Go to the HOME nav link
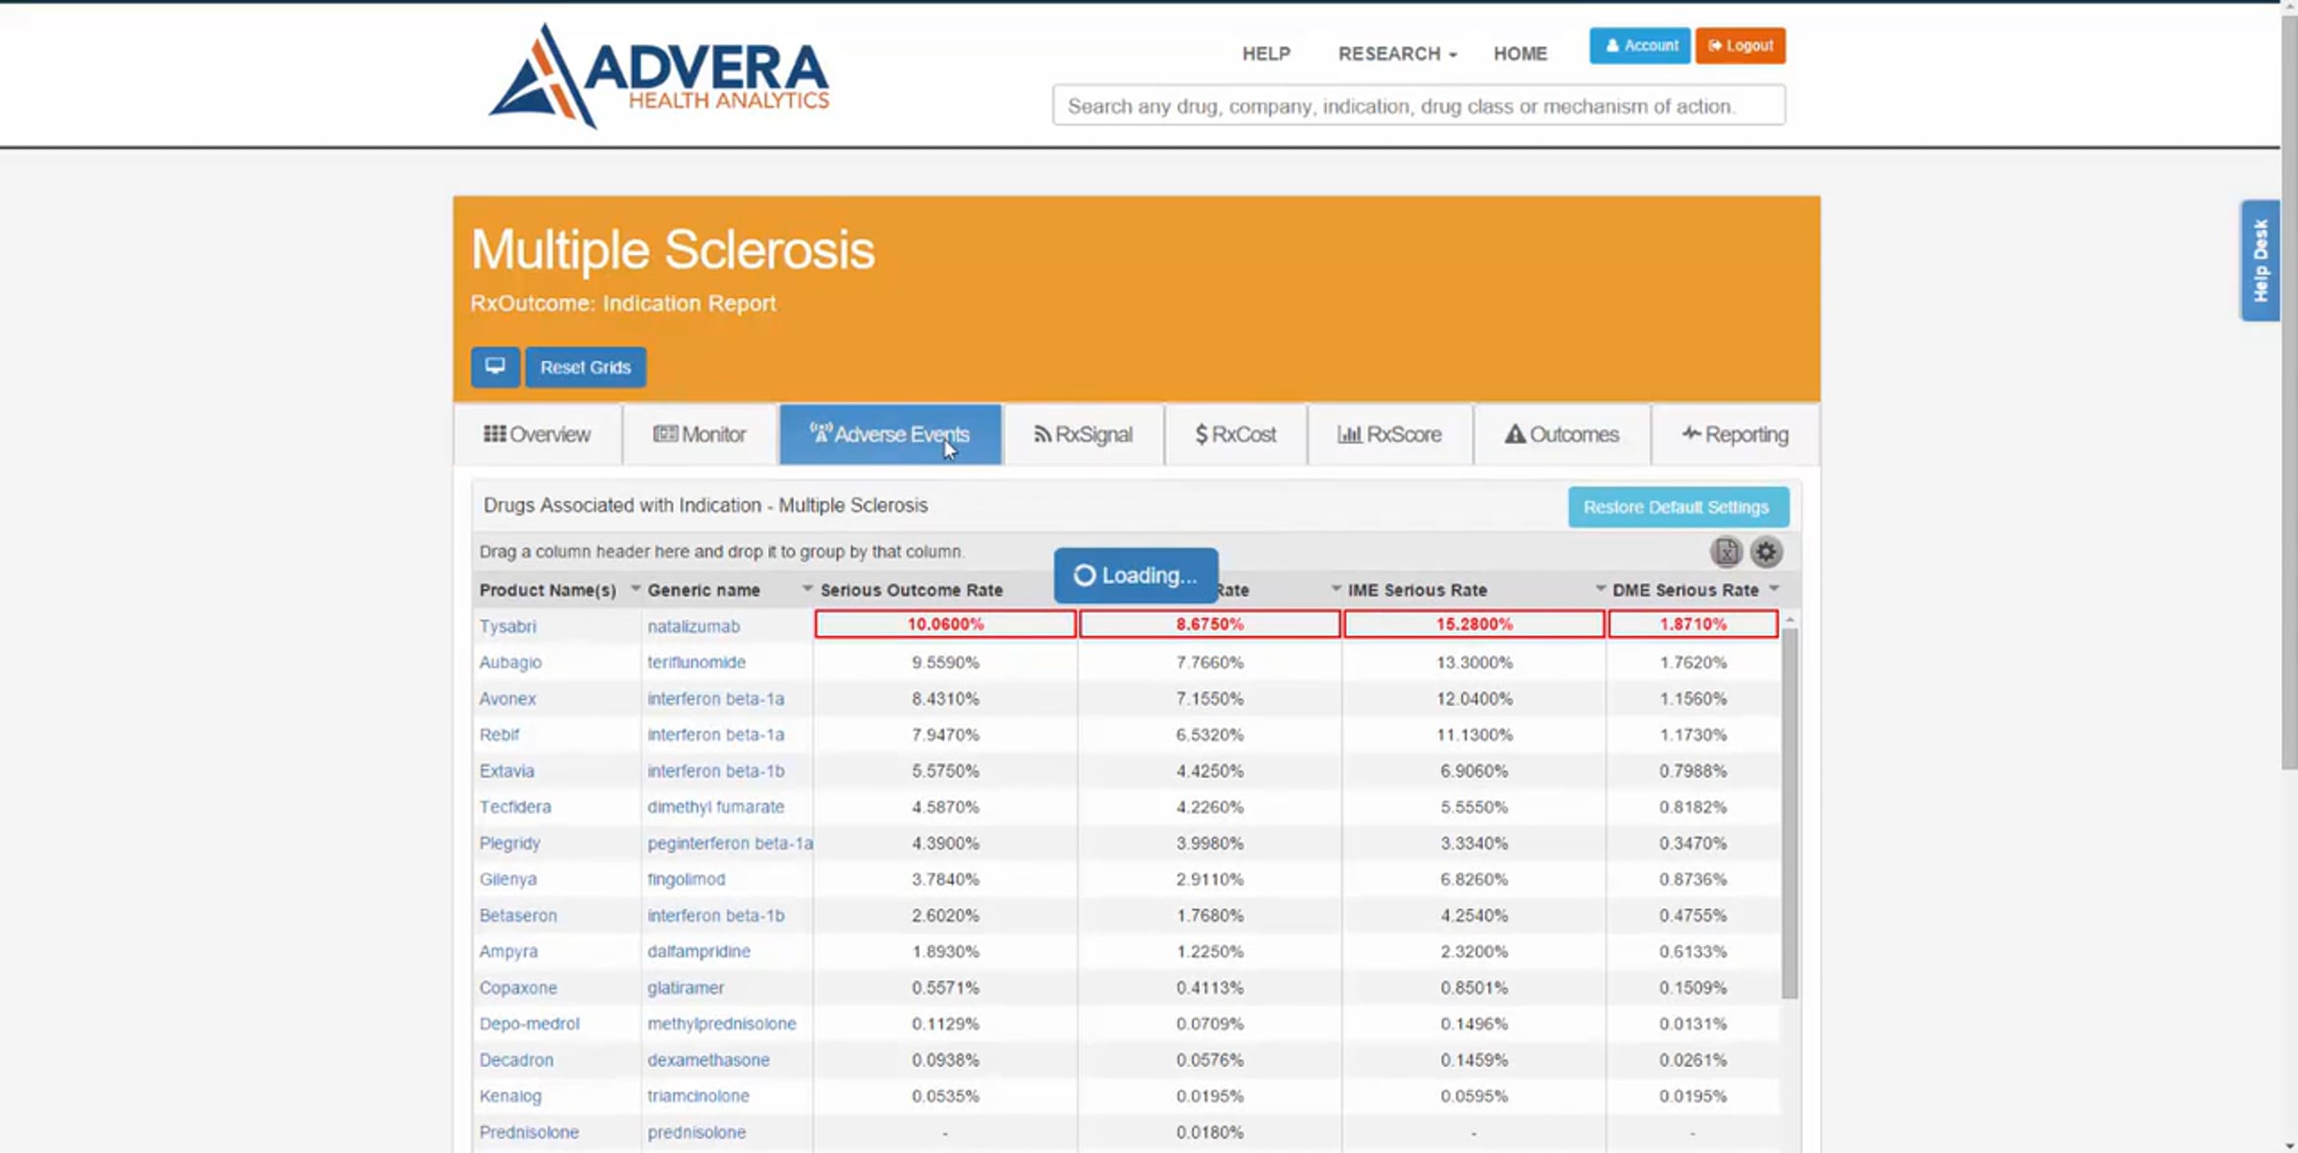The width and height of the screenshot is (2298, 1153). (x=1520, y=54)
